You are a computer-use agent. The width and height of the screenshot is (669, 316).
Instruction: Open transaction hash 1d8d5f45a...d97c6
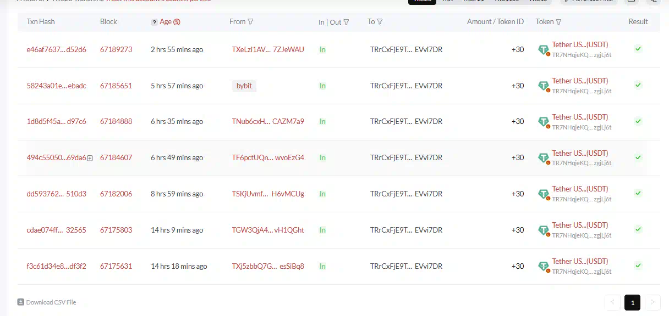pos(56,122)
